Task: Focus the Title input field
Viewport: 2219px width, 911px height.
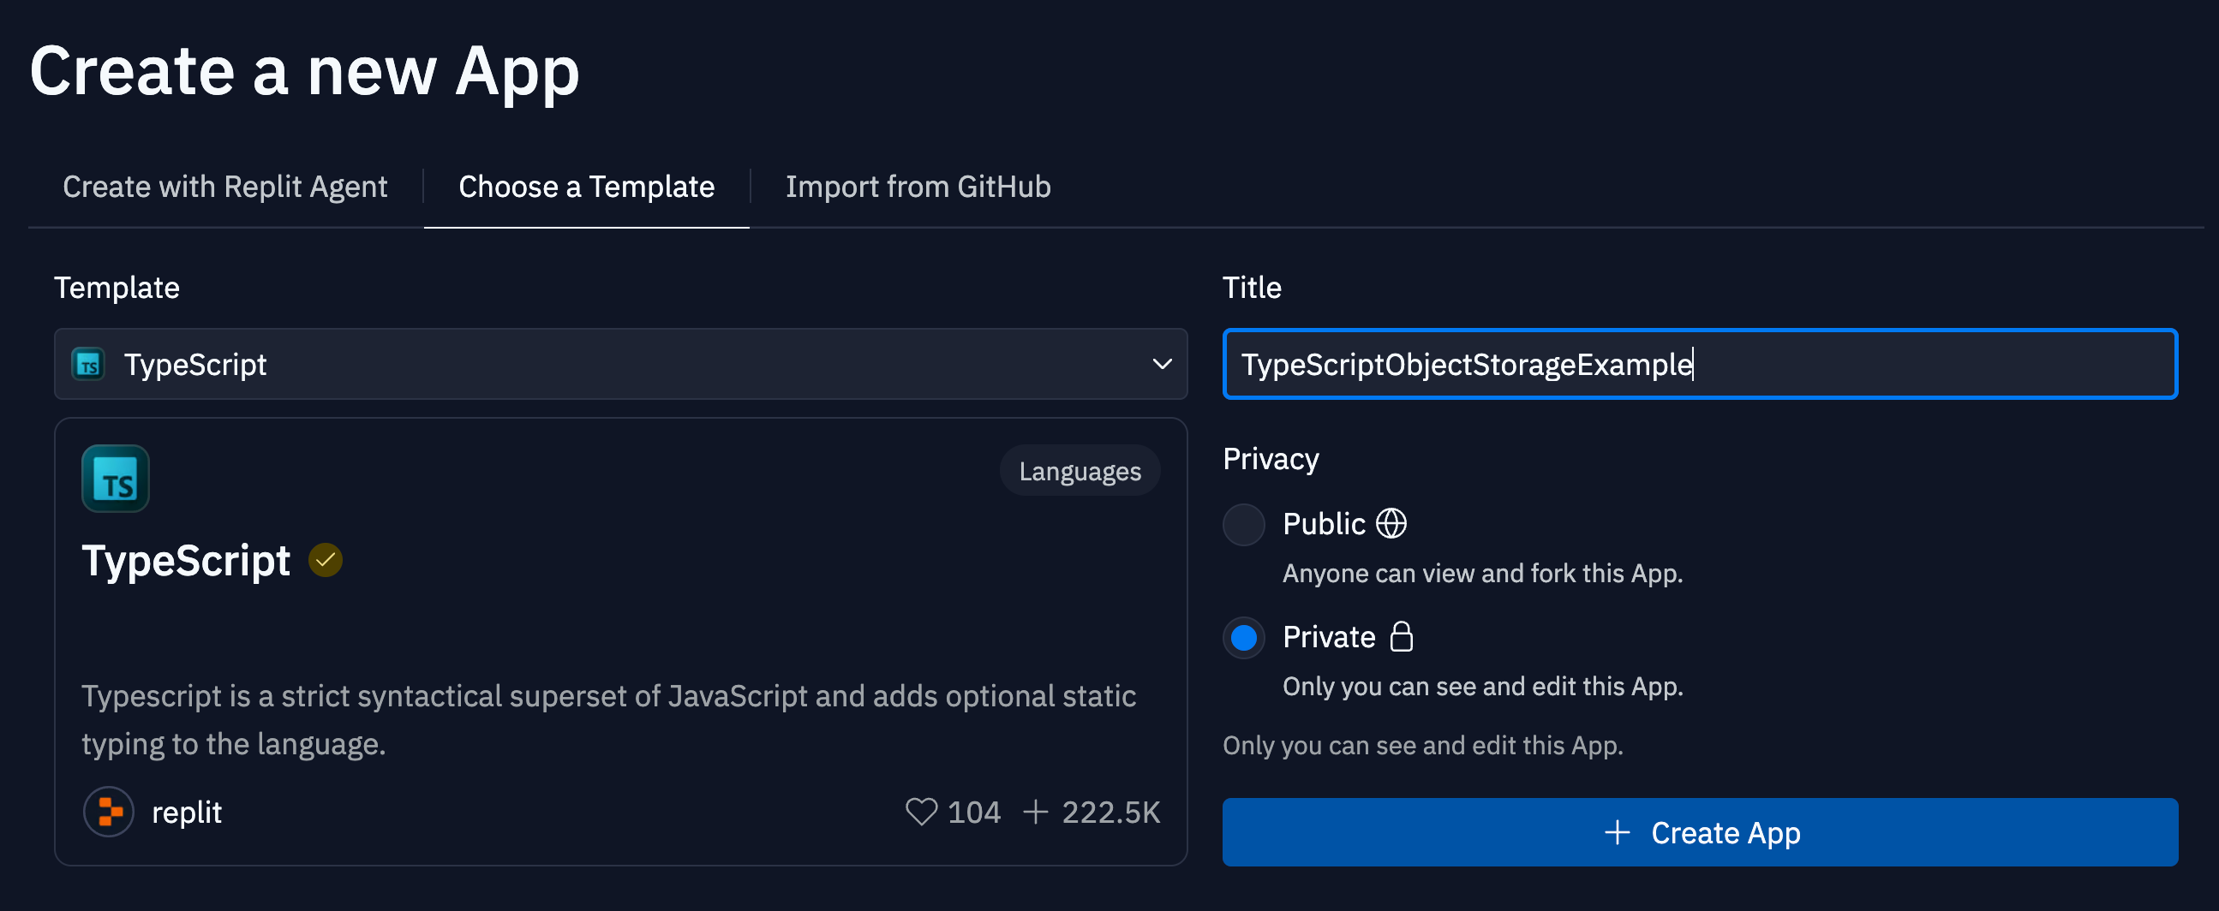Action: [x=1700, y=364]
